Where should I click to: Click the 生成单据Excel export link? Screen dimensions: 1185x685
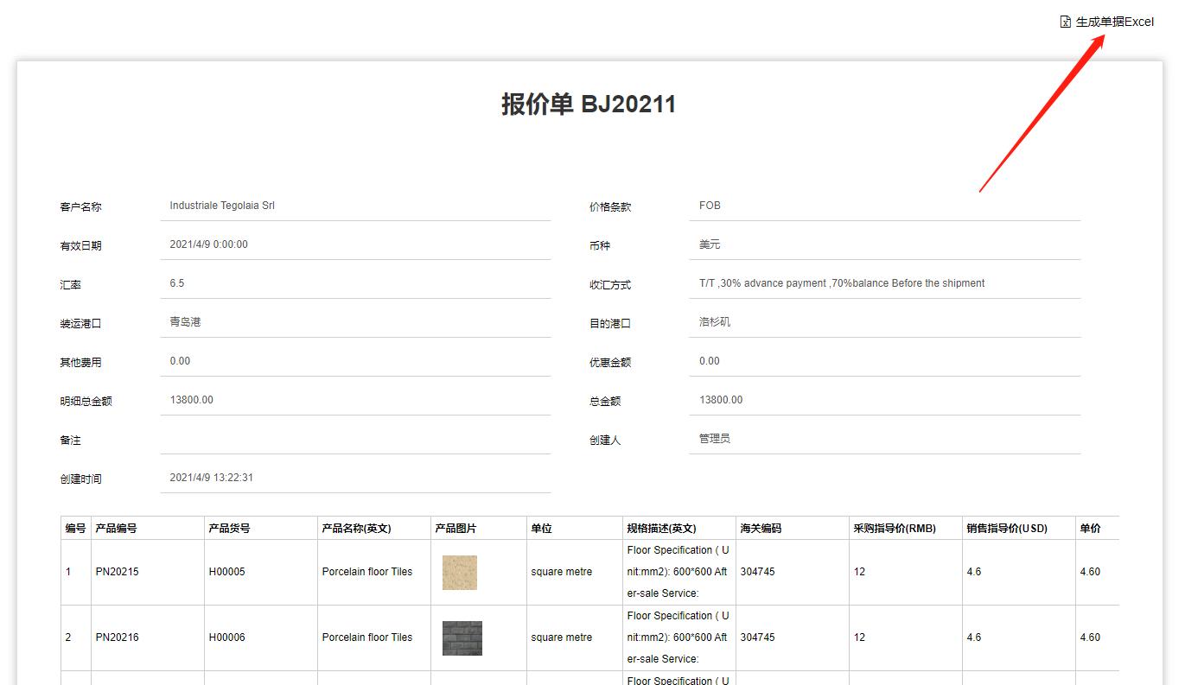[x=1114, y=22]
